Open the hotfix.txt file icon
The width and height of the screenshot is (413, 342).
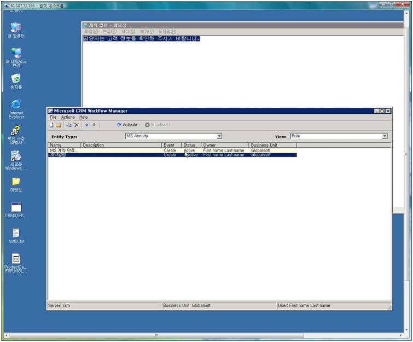click(x=16, y=235)
